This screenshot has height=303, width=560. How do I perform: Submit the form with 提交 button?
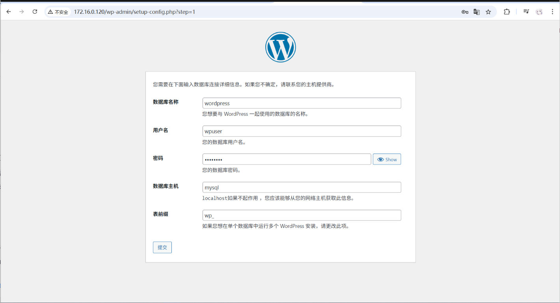click(162, 248)
